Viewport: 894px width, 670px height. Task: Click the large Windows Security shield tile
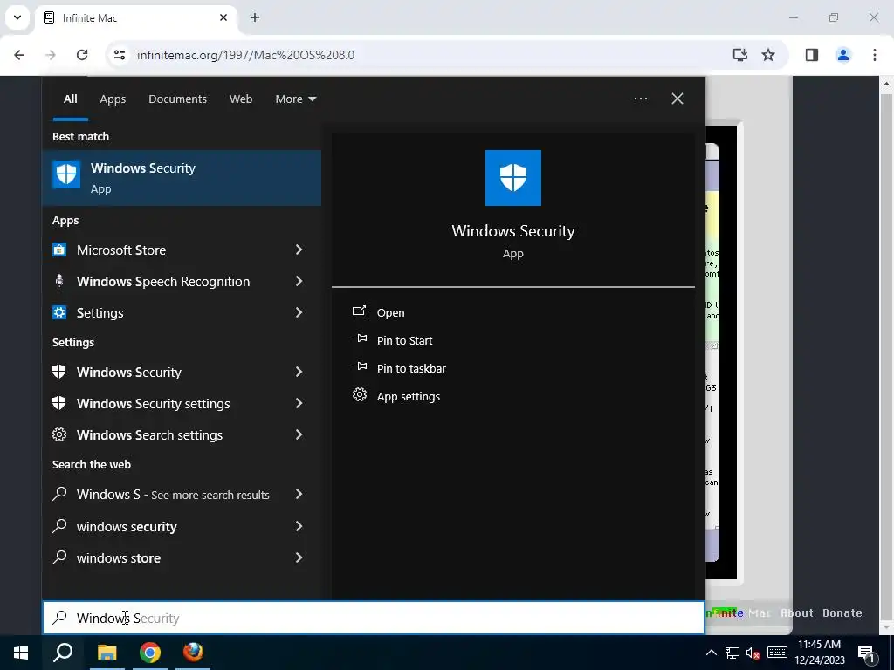(512, 178)
